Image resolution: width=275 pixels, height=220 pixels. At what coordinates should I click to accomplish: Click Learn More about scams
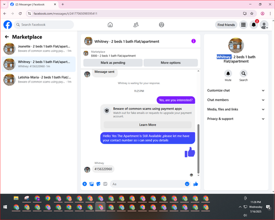tap(147, 125)
